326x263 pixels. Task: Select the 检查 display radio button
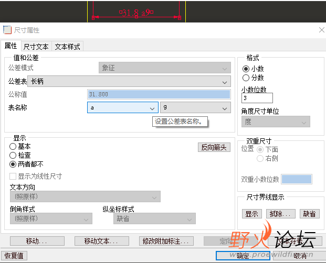click(x=13, y=156)
